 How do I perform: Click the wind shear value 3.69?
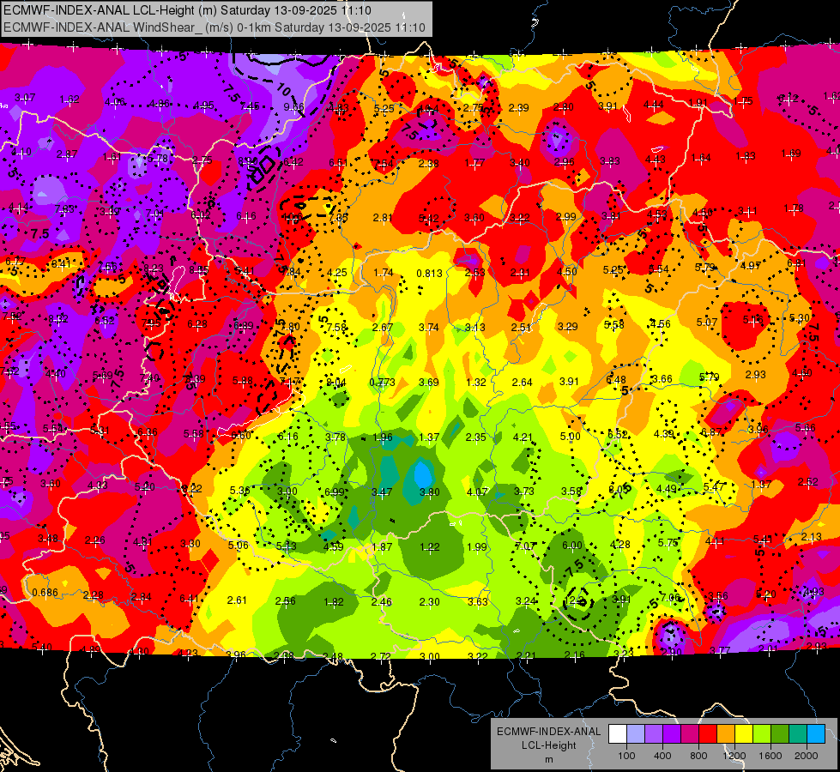[x=428, y=382]
